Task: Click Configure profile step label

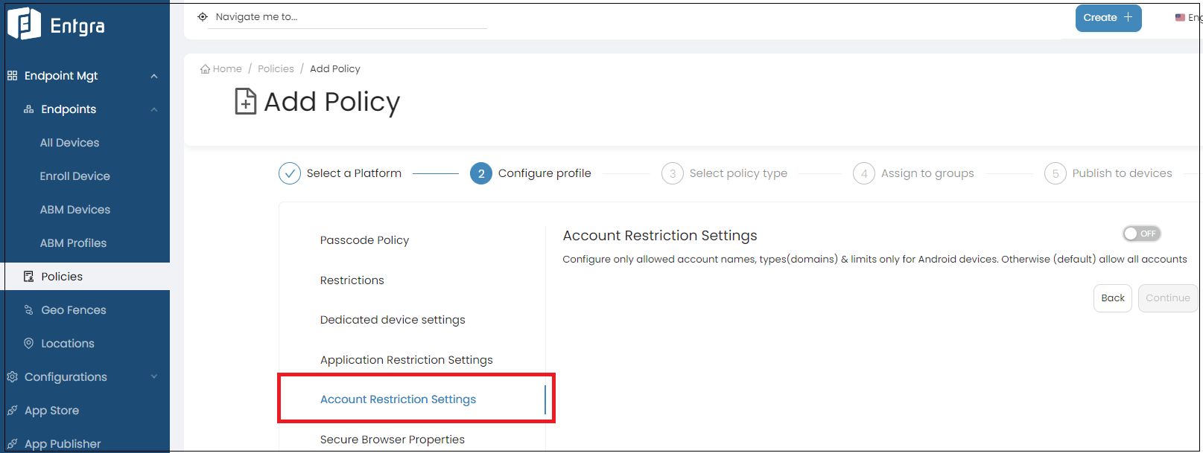Action: click(545, 173)
